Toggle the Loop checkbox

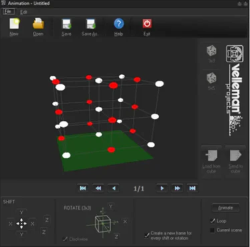[x=212, y=221]
